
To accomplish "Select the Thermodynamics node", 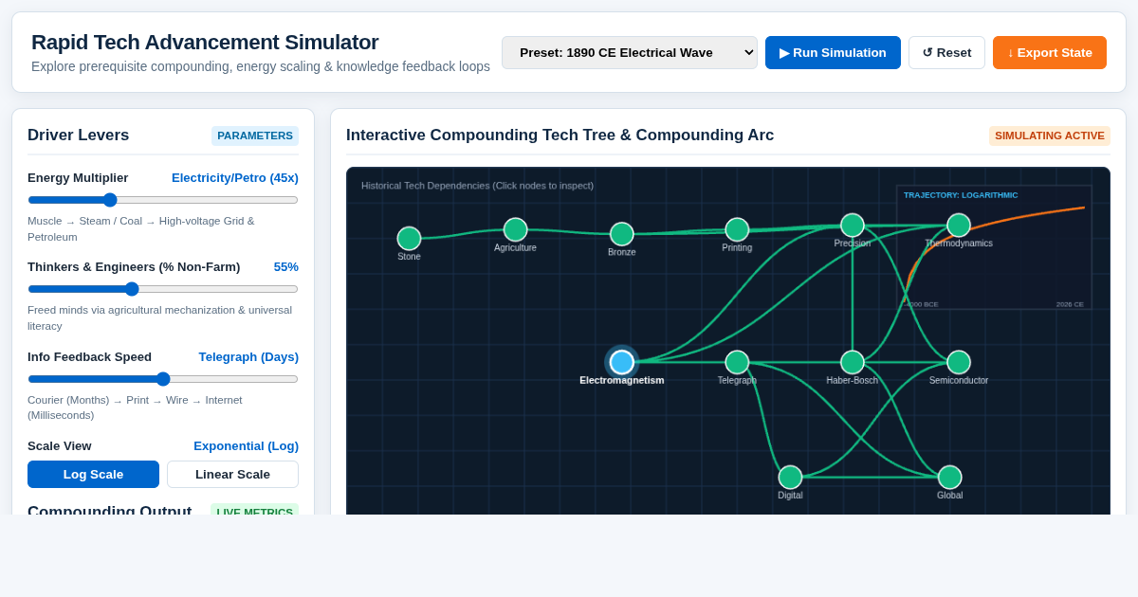I will tap(959, 226).
